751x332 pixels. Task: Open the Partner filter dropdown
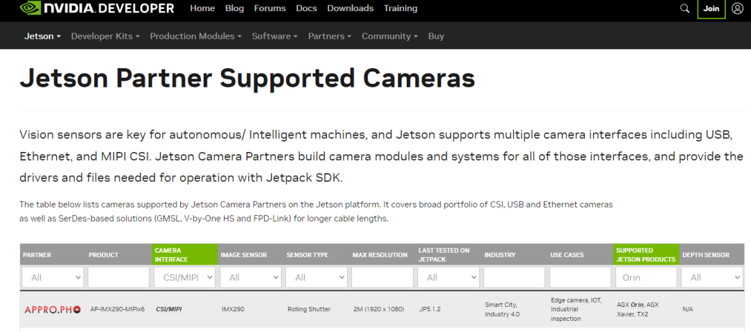point(53,277)
